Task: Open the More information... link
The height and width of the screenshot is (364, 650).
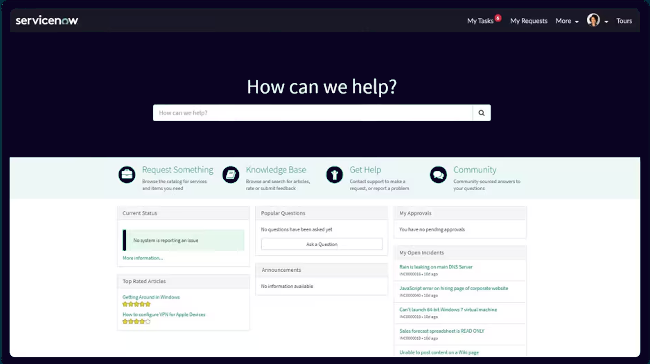Action: (143, 258)
